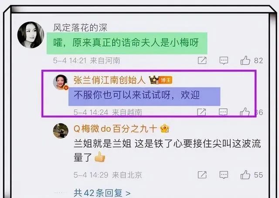Like 张兰俏江南创始人's reply
The height and width of the screenshot is (198, 279).
245,112
